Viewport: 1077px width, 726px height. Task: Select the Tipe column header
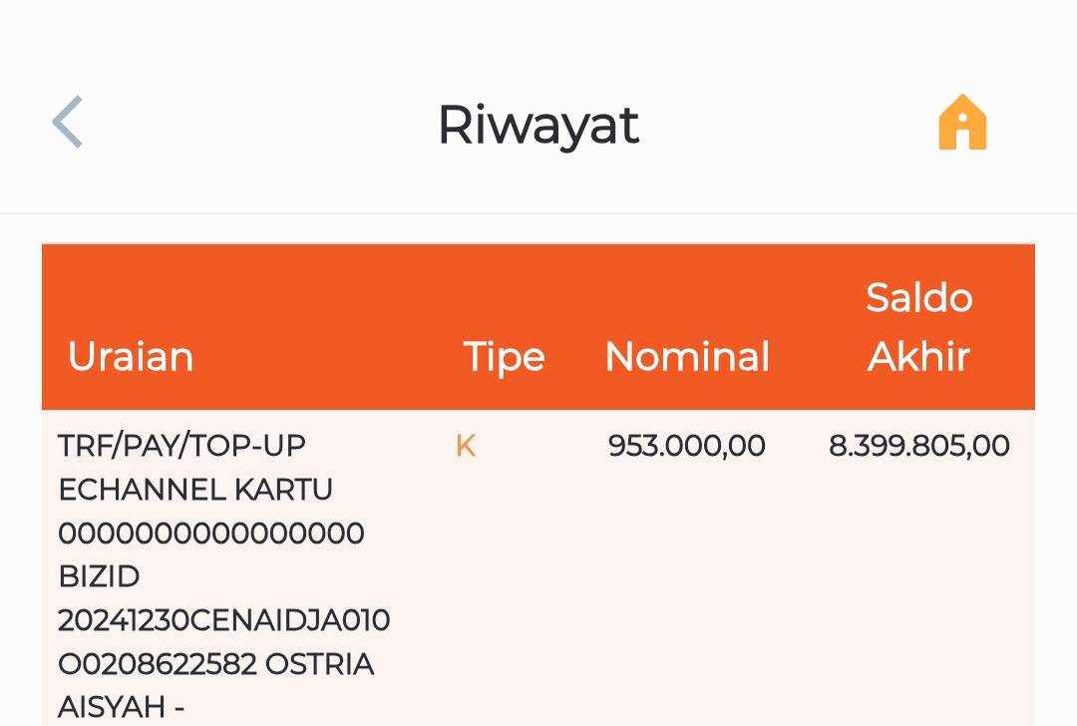coord(505,356)
